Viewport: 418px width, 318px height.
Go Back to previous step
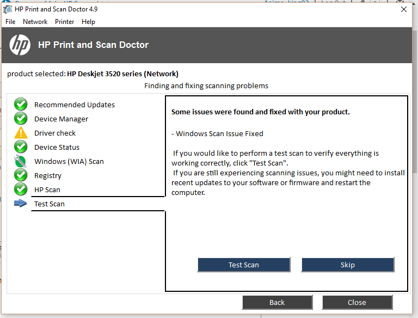(277, 302)
